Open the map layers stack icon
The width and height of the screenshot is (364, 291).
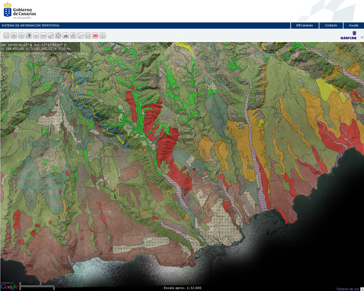point(88,35)
